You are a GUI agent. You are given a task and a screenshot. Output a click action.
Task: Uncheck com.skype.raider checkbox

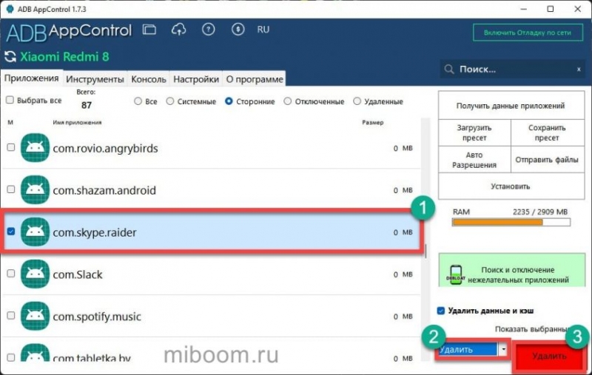point(11,232)
